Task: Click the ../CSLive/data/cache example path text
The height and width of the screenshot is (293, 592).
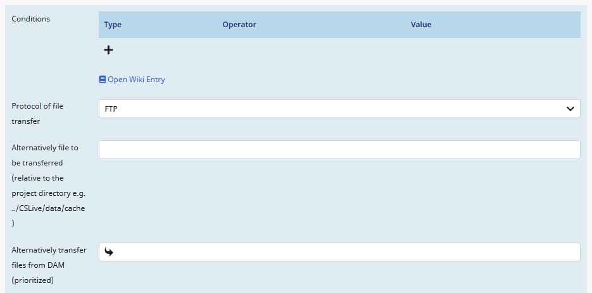Action: point(48,208)
